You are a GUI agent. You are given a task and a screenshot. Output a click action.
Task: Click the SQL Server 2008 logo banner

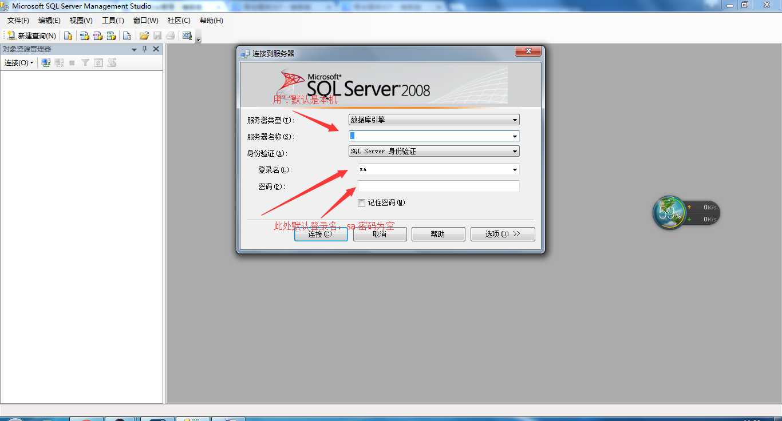click(x=390, y=85)
